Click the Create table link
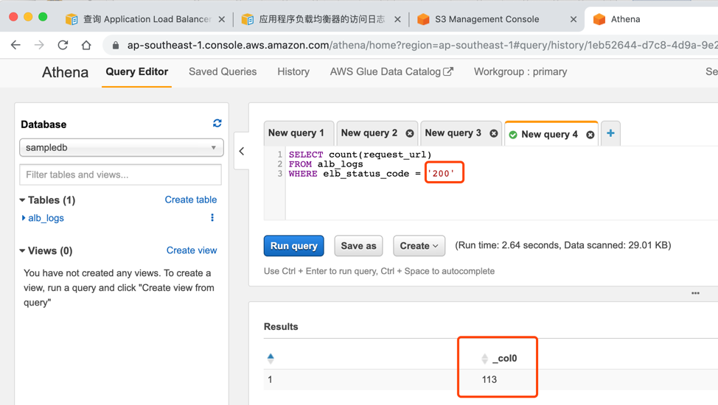This screenshot has width=718, height=405. [191, 200]
